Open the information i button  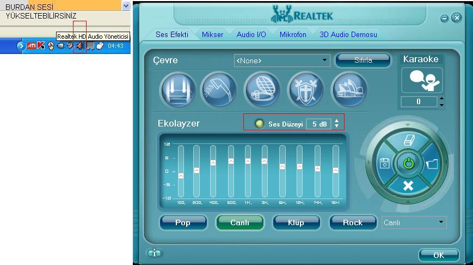click(154, 253)
